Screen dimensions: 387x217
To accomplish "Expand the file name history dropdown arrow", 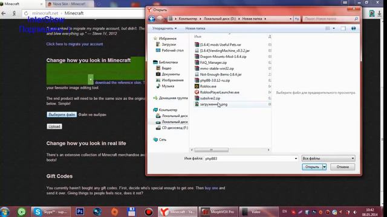I will [296, 159].
